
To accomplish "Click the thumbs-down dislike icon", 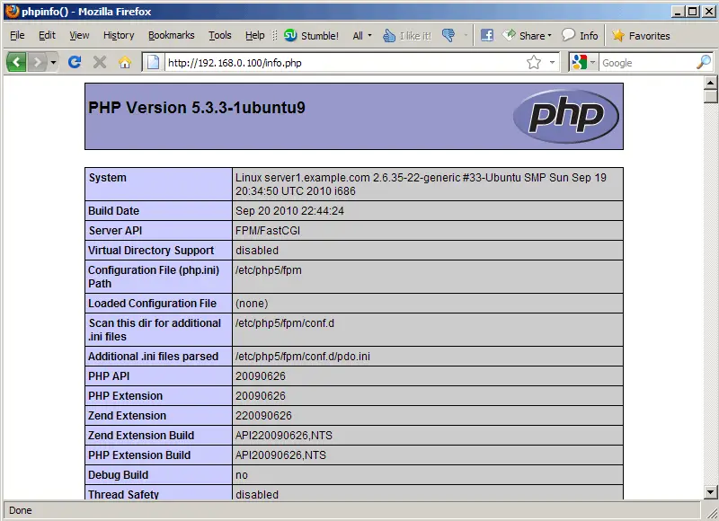I will [x=448, y=35].
